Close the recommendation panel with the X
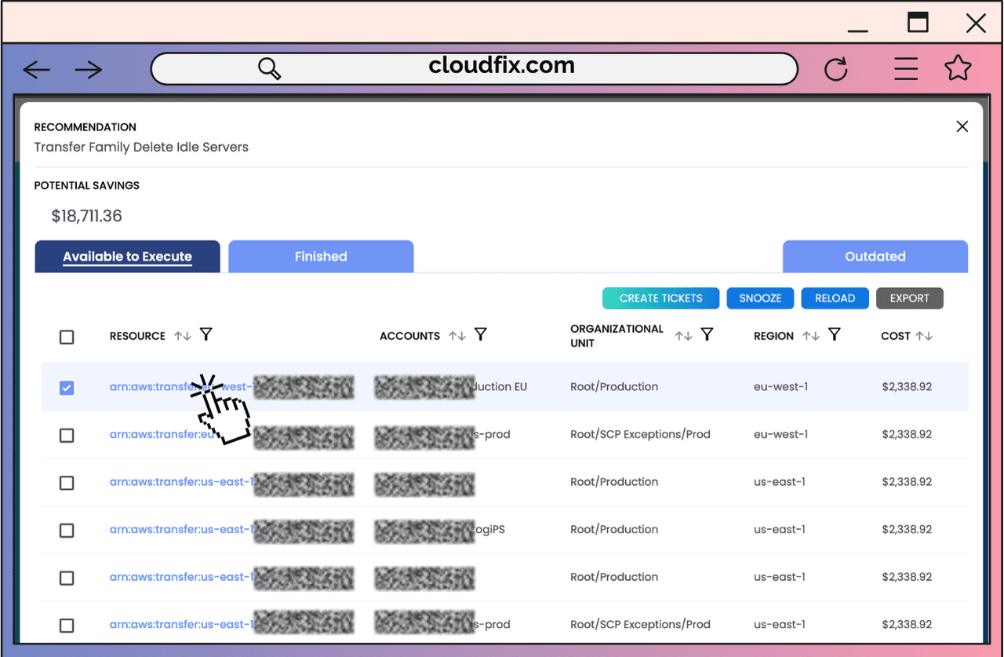Image resolution: width=1004 pixels, height=657 pixels. [x=962, y=126]
